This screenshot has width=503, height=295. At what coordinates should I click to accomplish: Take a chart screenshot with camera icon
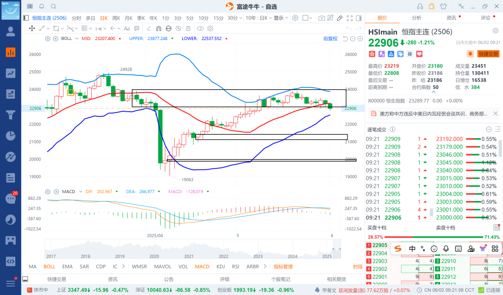point(321,18)
